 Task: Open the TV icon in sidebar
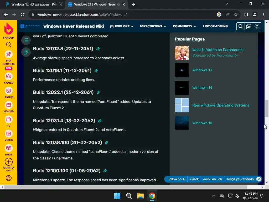(9, 119)
